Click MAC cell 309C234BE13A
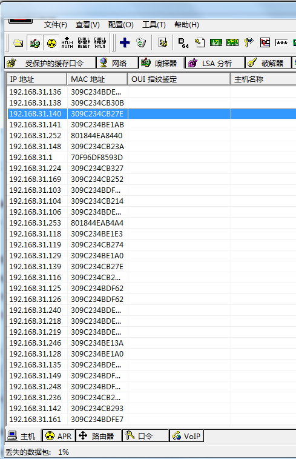Viewport: 296px width, 459px height. point(97,343)
